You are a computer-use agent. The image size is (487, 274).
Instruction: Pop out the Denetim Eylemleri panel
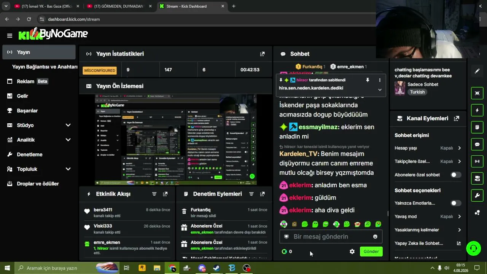pos(262,194)
